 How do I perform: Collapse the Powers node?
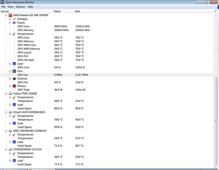10,86
